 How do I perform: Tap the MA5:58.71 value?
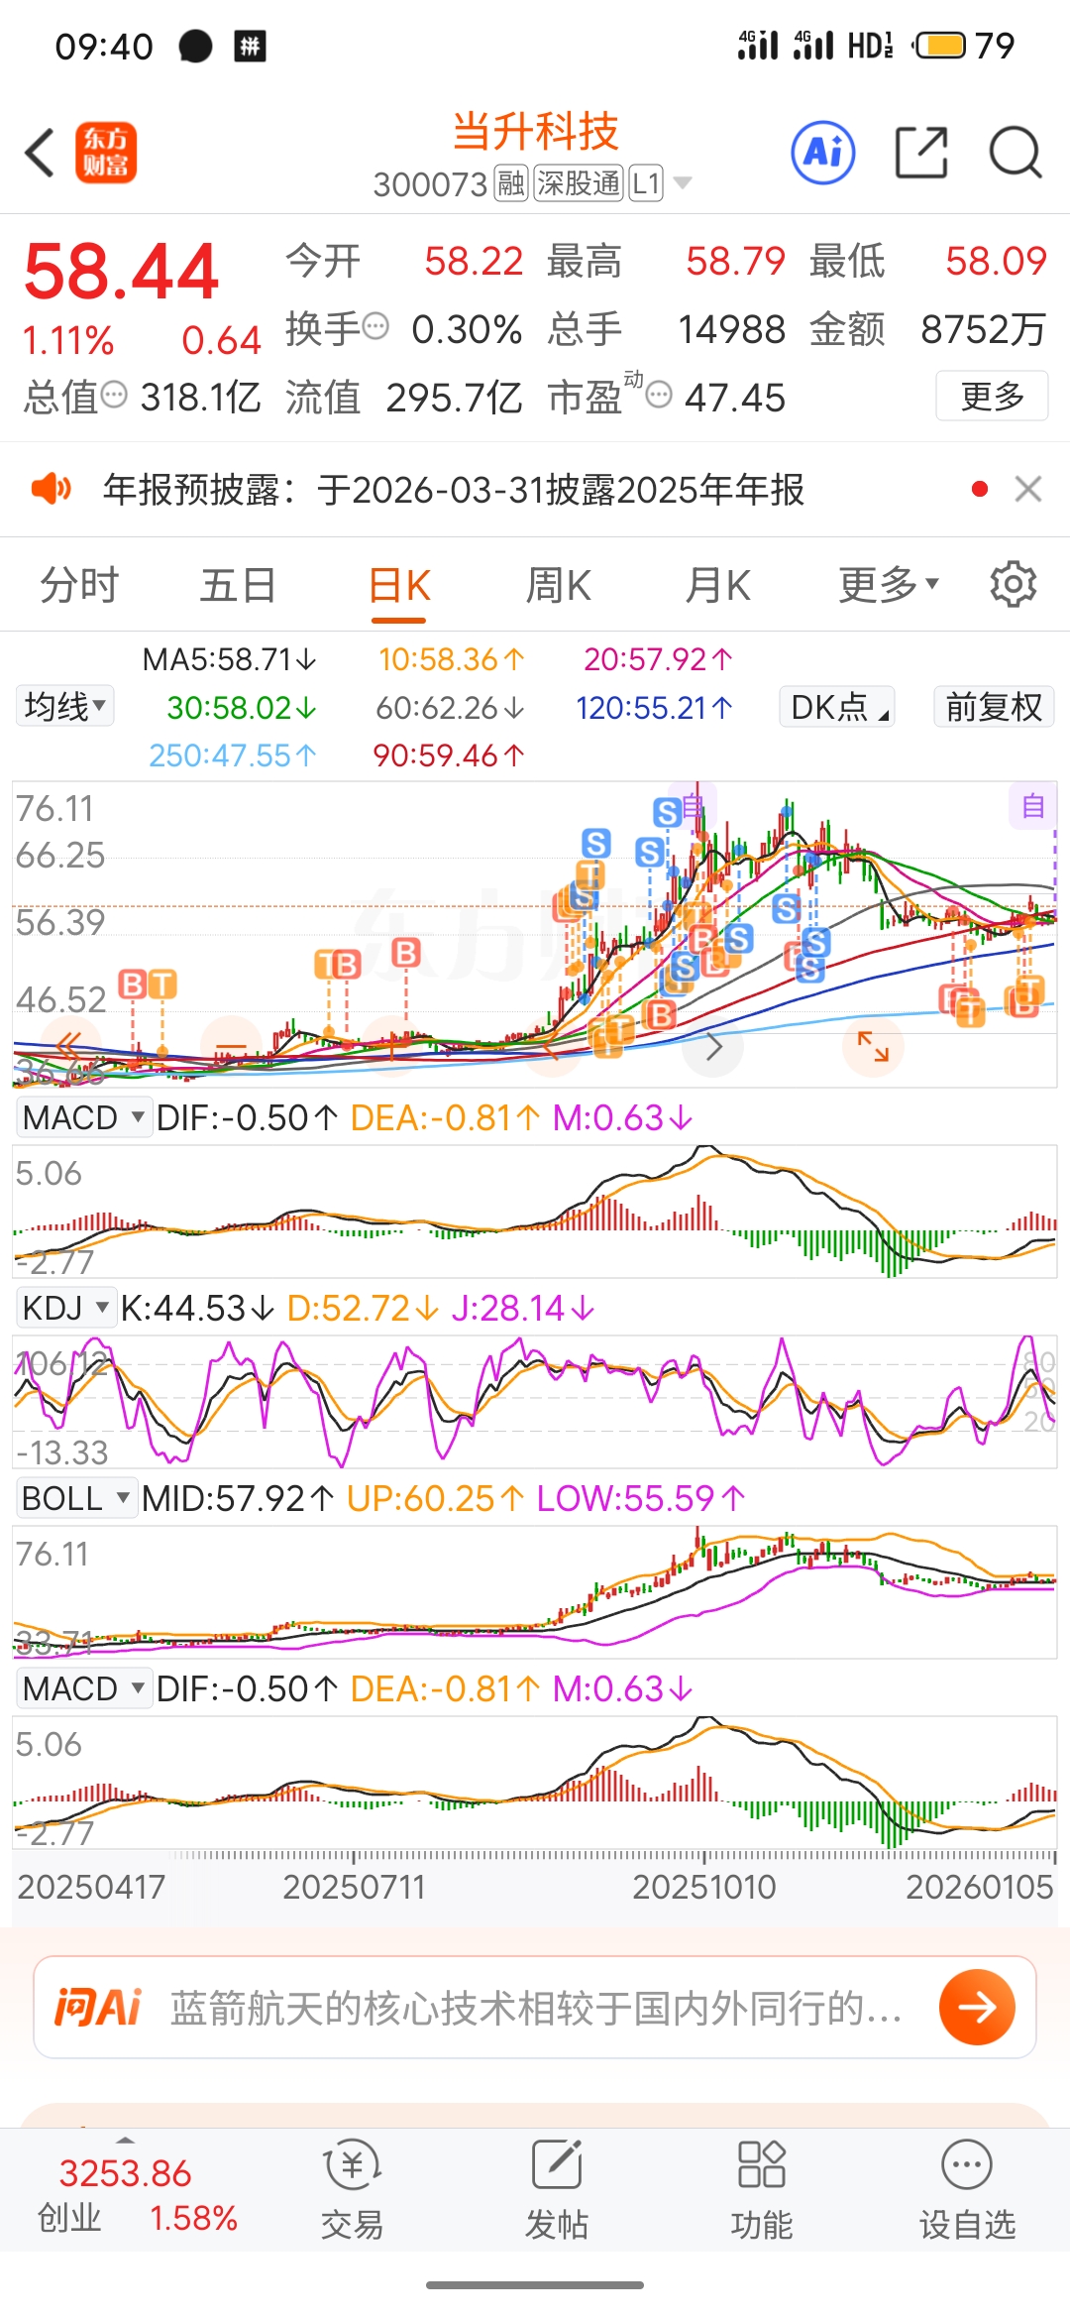(x=229, y=659)
